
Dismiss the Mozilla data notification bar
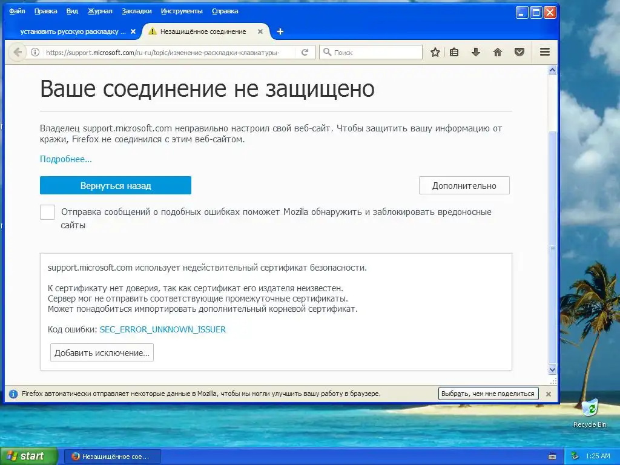[x=549, y=394]
